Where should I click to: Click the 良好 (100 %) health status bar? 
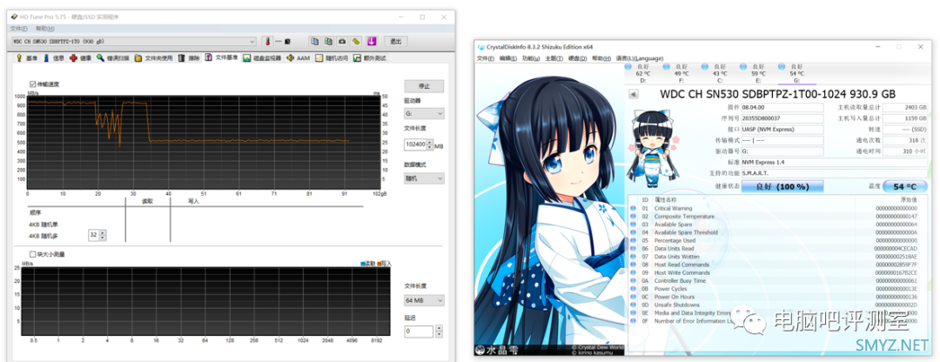(782, 186)
